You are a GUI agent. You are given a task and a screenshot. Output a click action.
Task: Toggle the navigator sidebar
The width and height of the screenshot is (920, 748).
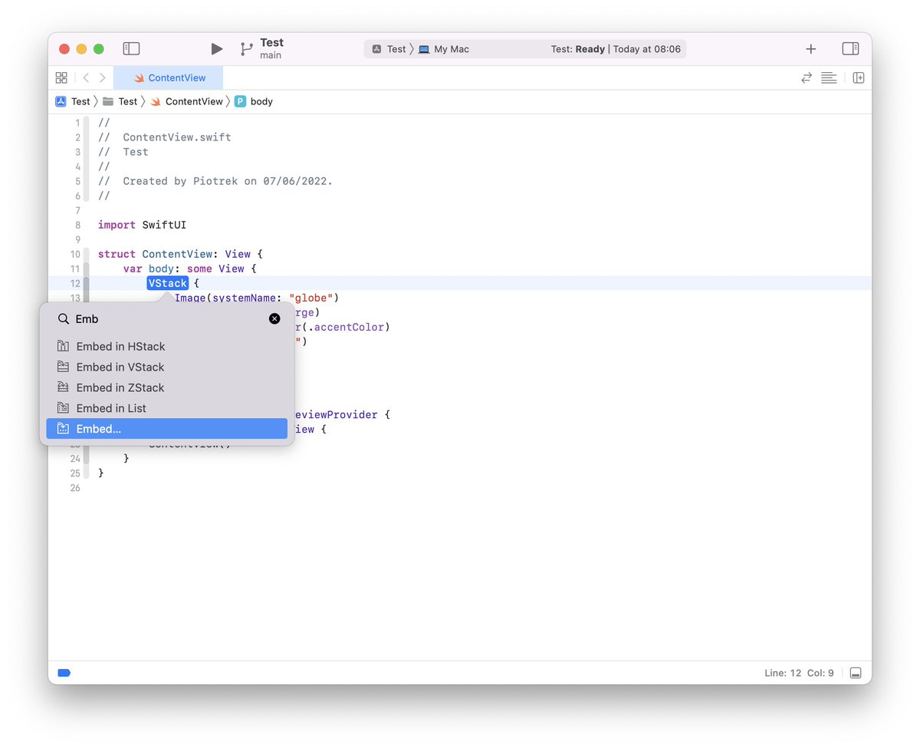[131, 48]
